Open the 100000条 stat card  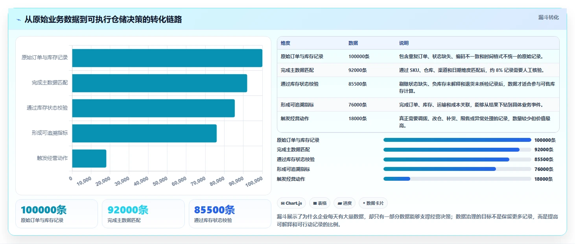pos(57,214)
